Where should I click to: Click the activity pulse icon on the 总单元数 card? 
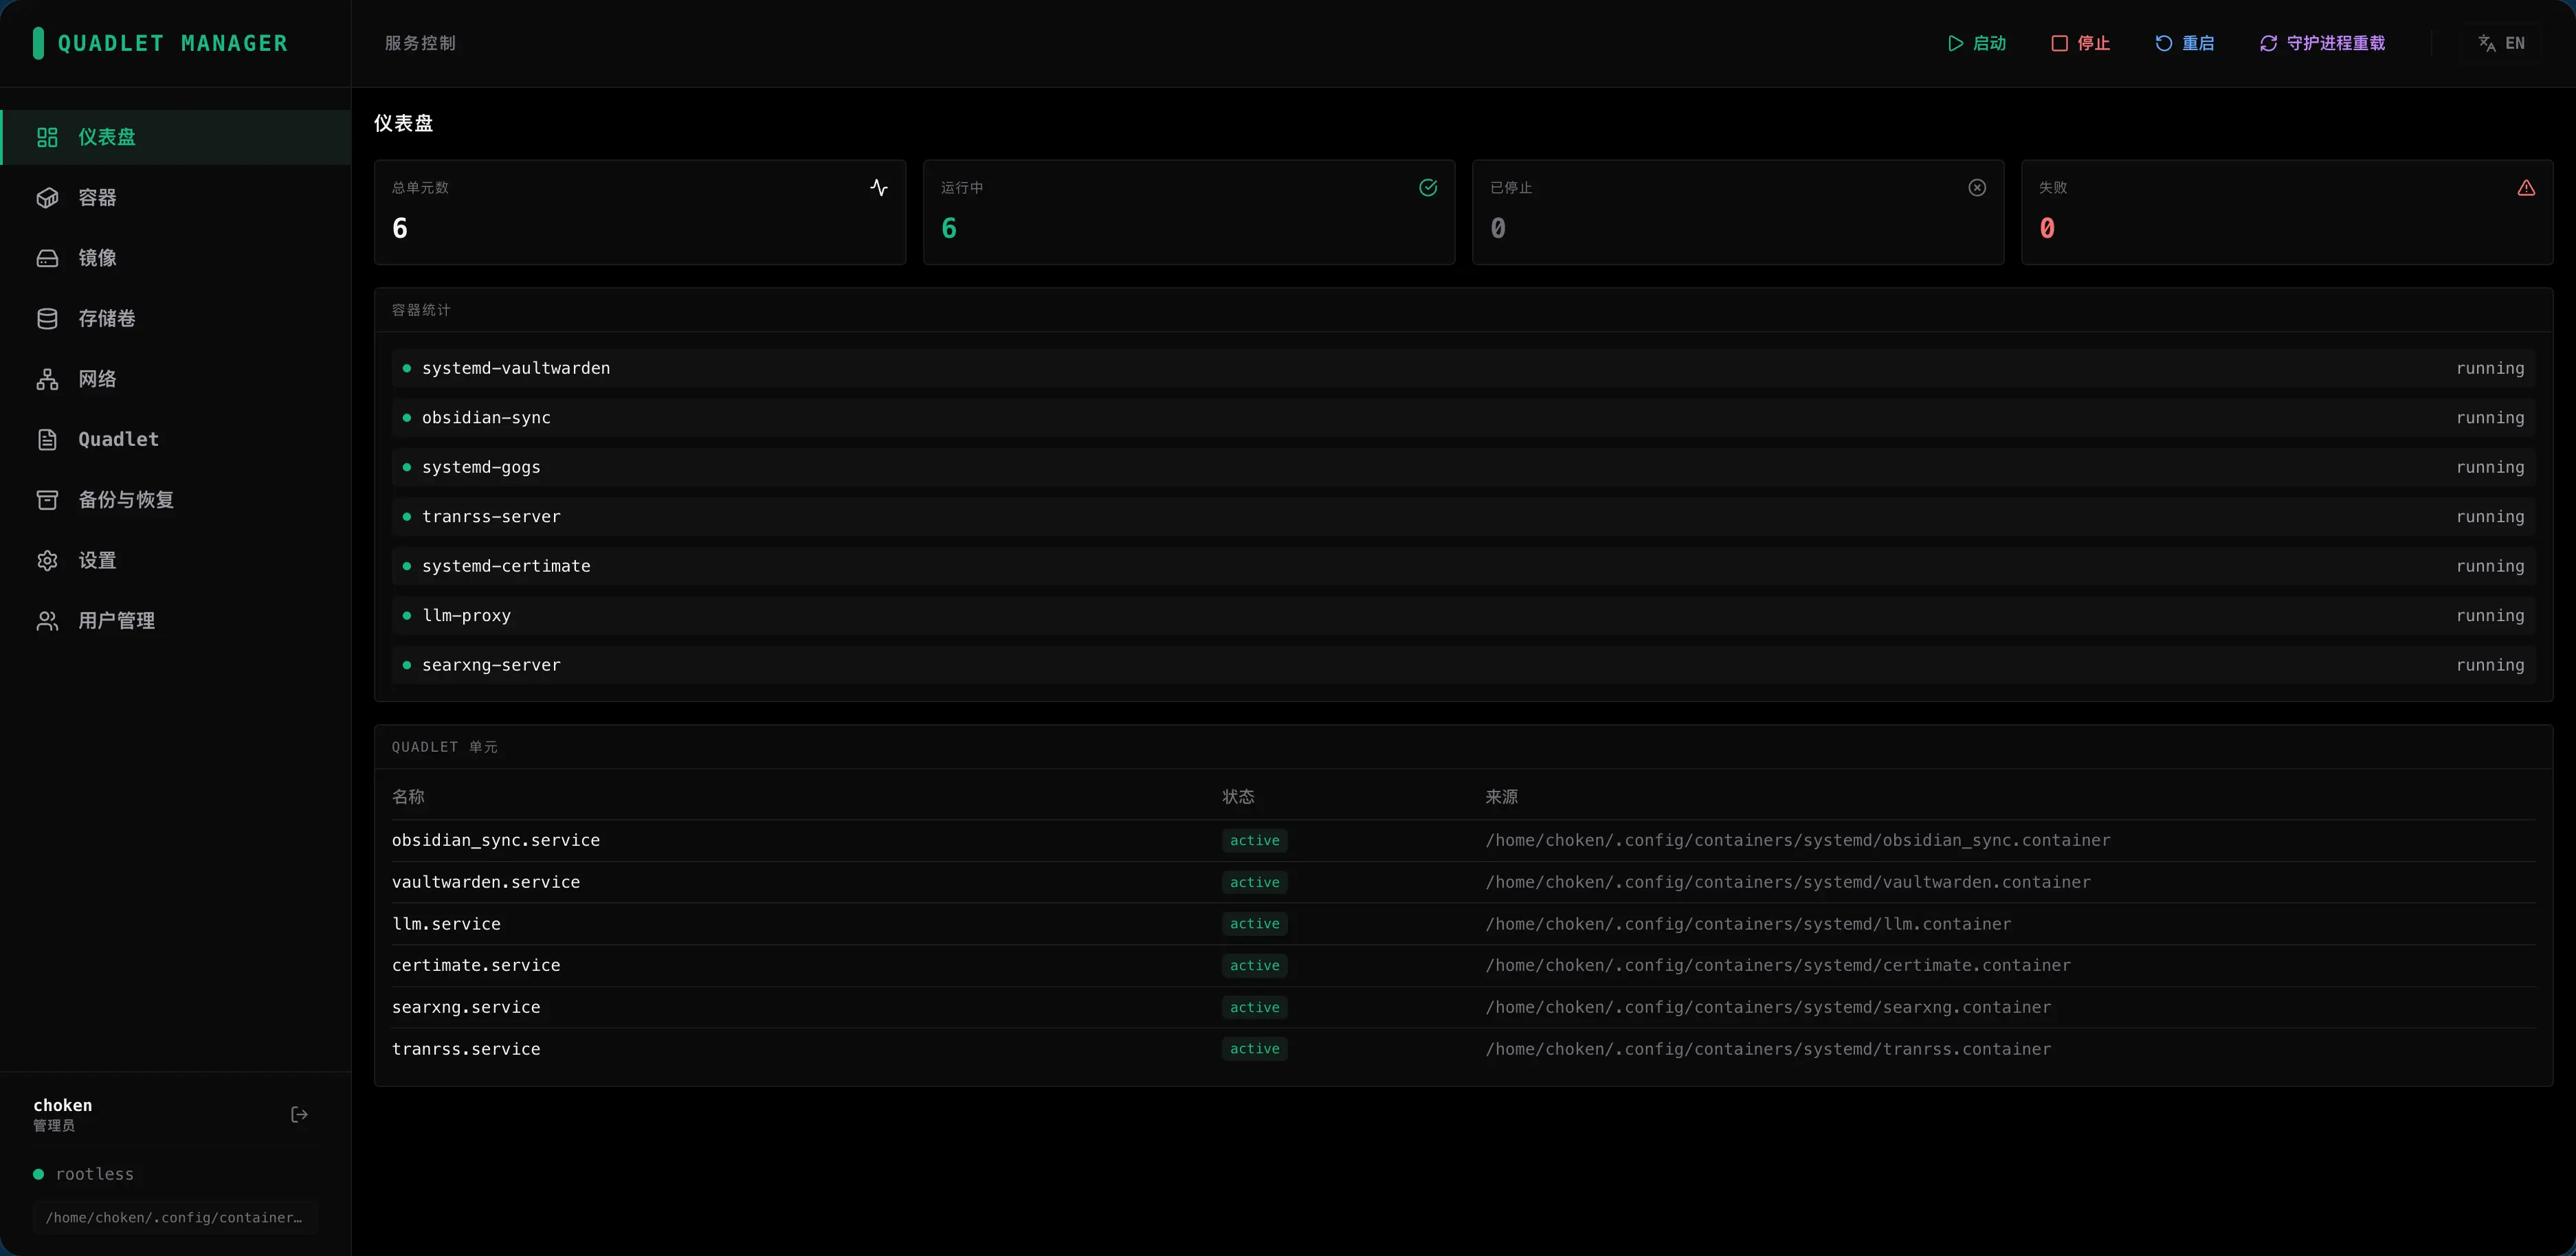click(879, 187)
